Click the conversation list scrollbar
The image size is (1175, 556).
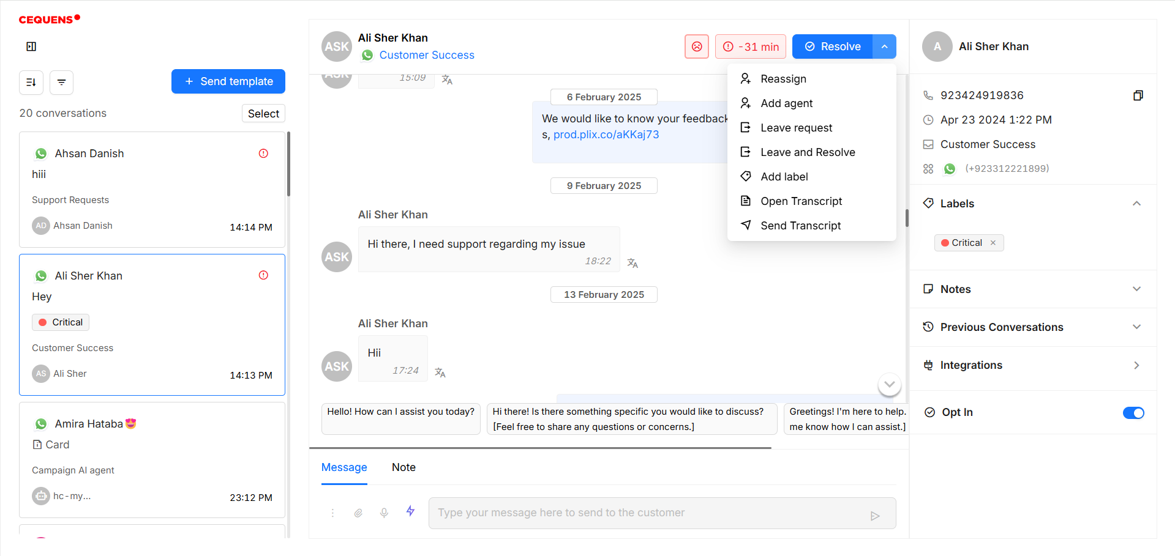(x=288, y=164)
